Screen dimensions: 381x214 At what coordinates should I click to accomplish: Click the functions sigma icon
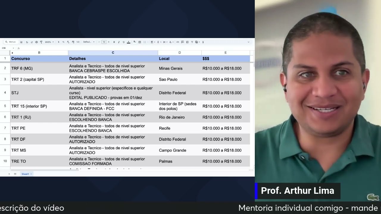coord(203,42)
